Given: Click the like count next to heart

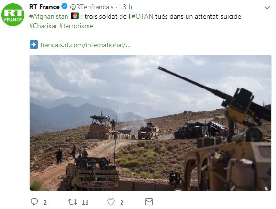Looking at the screenshot, I should (121, 202).
